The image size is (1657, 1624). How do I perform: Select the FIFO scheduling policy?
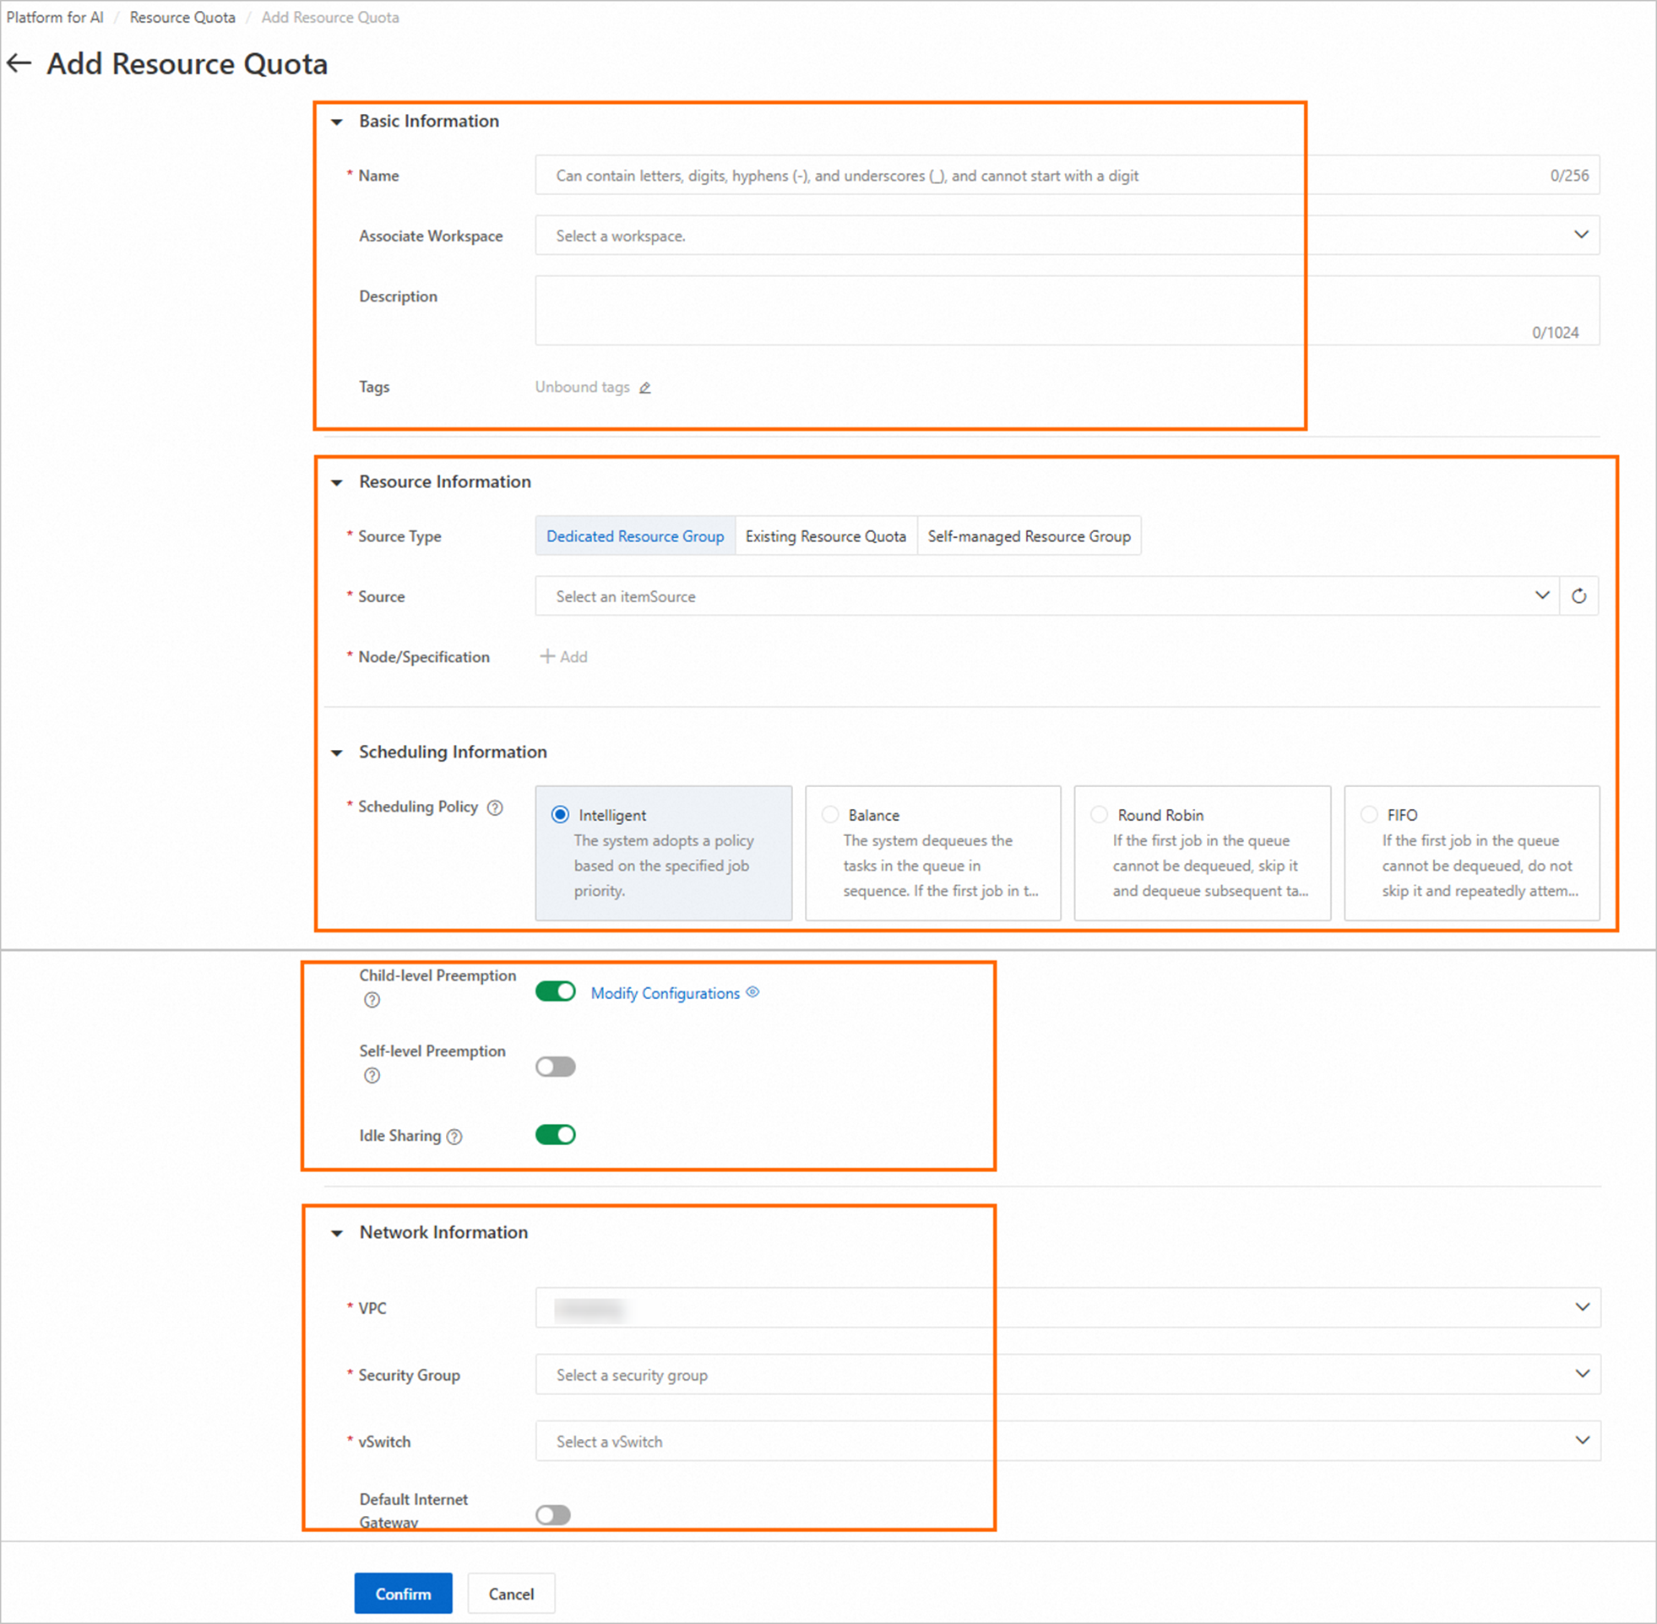pos(1369,815)
